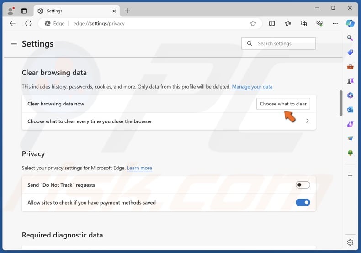Customize sidebar with plus icon
Viewport: 361px width, 253px height.
[x=350, y=176]
